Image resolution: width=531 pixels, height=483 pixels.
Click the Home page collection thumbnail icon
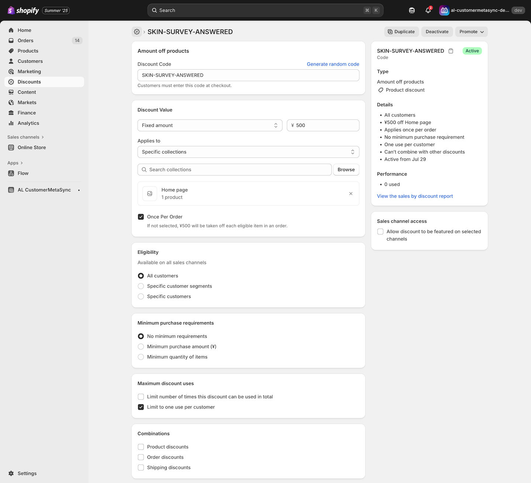[x=150, y=194]
